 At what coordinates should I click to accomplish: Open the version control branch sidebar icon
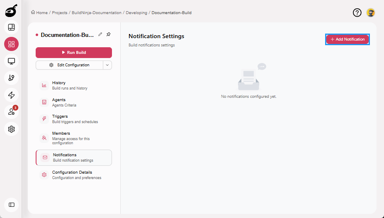[x=12, y=78]
